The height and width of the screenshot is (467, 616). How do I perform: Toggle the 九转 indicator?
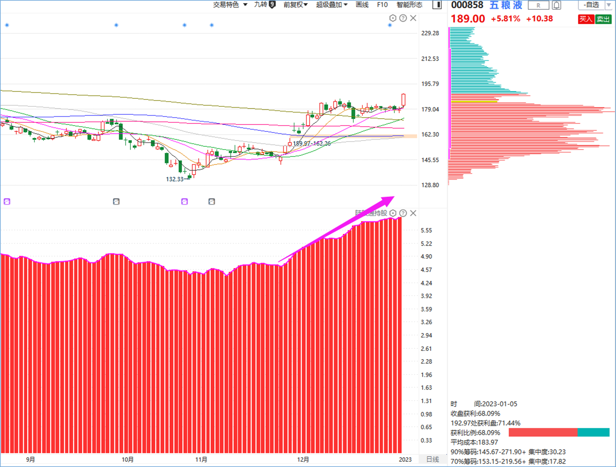tap(265, 4)
